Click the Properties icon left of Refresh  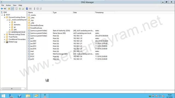16,9
